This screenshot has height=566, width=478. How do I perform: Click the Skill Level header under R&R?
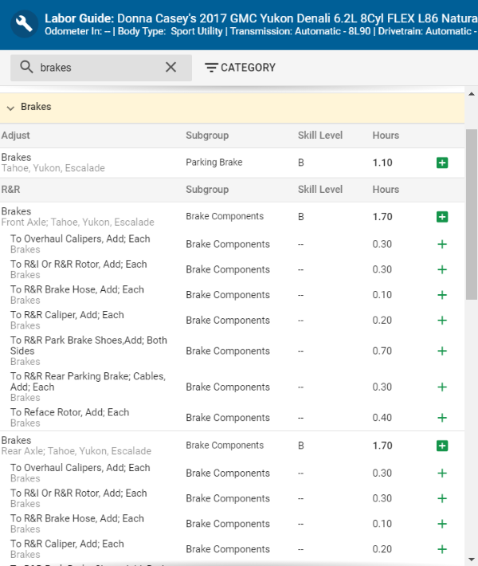click(320, 190)
